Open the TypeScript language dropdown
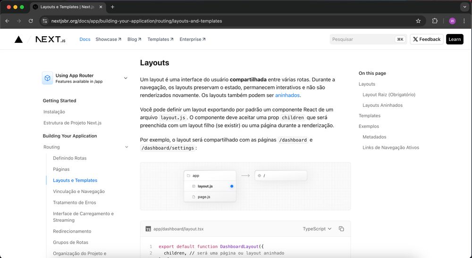Viewport: 472px width, 258px height. point(317,229)
